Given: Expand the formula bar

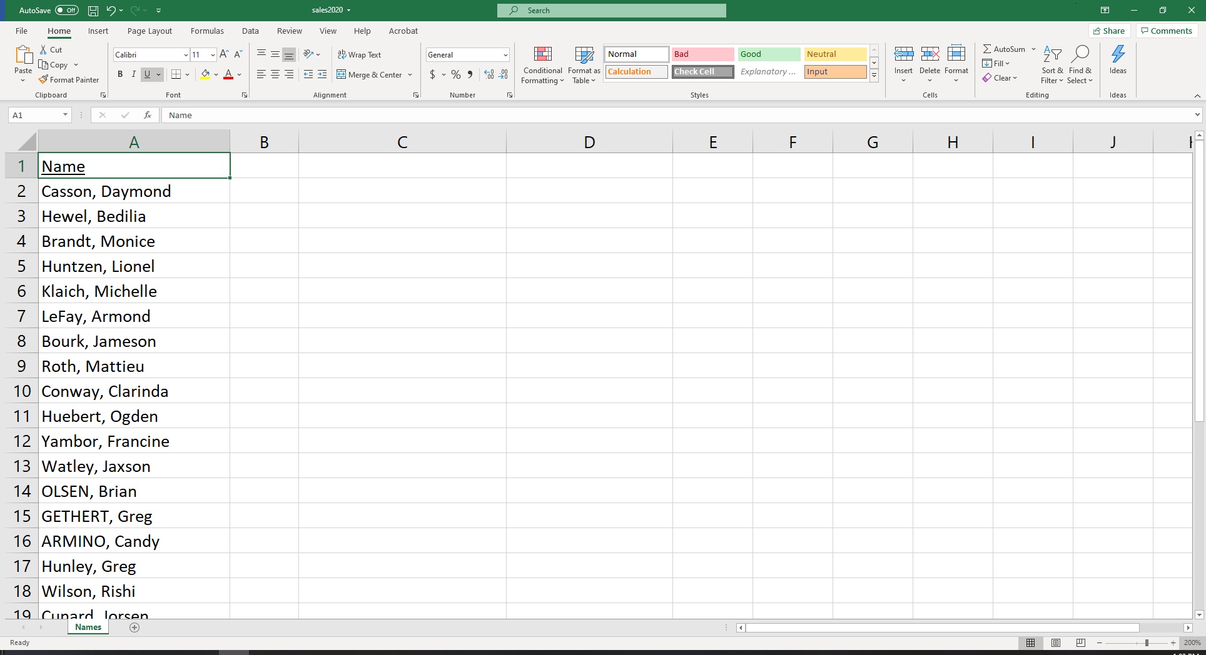Looking at the screenshot, I should coord(1197,115).
